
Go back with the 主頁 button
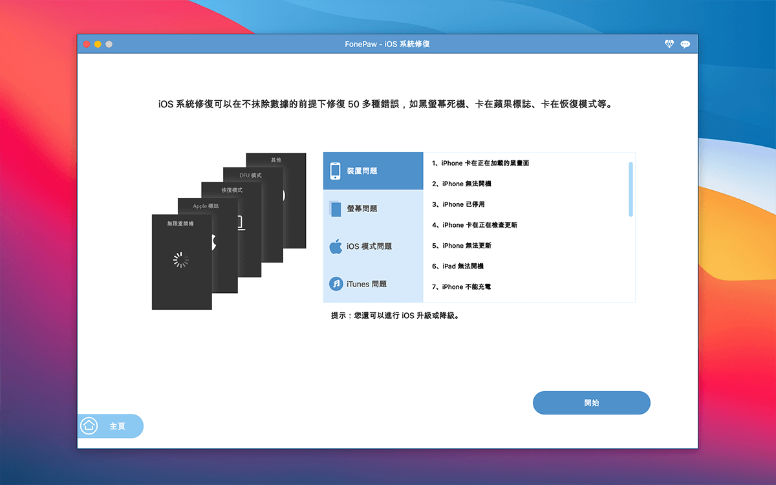coord(110,426)
